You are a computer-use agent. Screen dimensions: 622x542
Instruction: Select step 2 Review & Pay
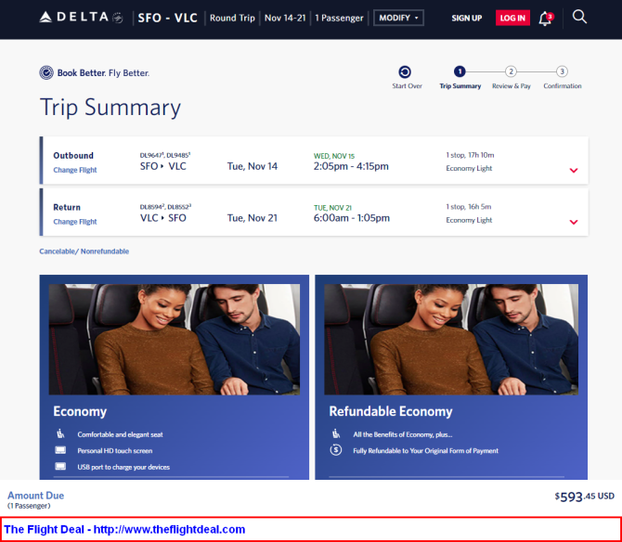pos(511,71)
